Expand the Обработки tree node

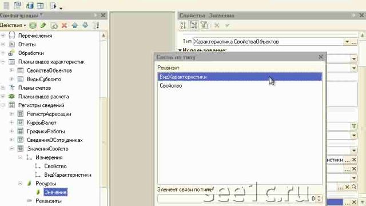pyautogui.click(x=3, y=53)
